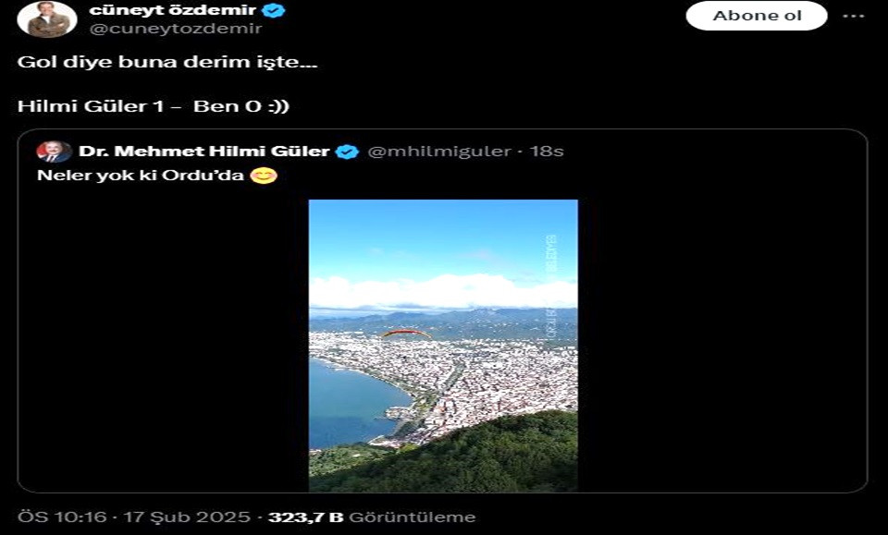
Task: Click the Abone ol subscribe button
Action: point(757,16)
